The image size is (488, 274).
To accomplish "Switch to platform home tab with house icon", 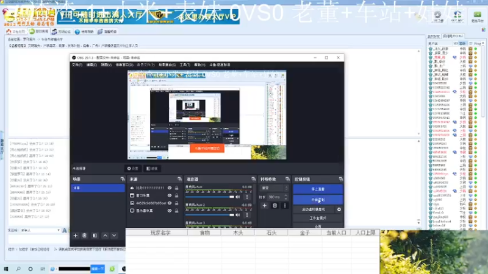I will coord(16,32).
